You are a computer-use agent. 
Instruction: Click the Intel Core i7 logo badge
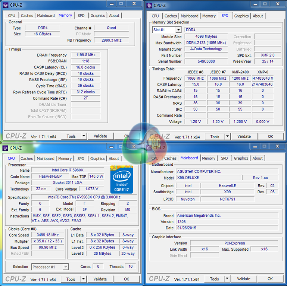122,179
